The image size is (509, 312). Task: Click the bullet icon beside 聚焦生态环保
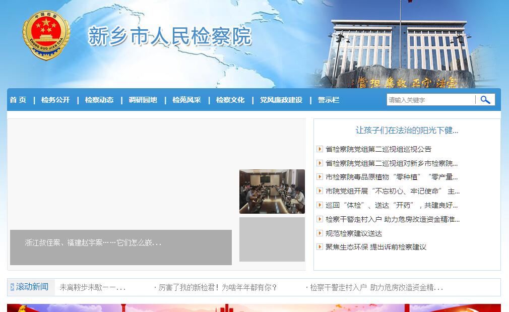tap(320, 247)
